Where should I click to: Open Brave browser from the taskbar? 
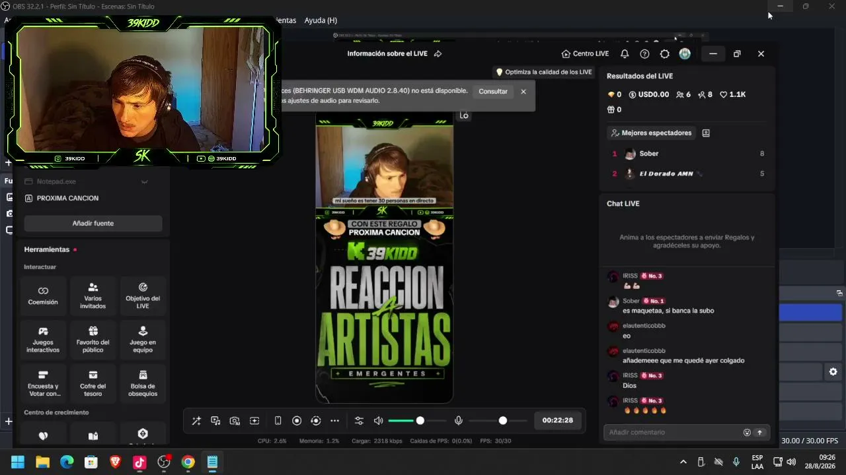coord(115,462)
